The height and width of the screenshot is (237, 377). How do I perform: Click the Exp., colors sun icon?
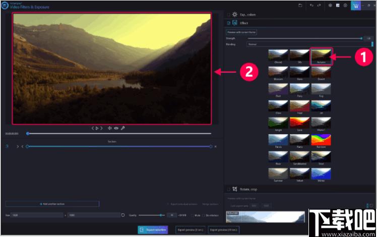[235, 15]
